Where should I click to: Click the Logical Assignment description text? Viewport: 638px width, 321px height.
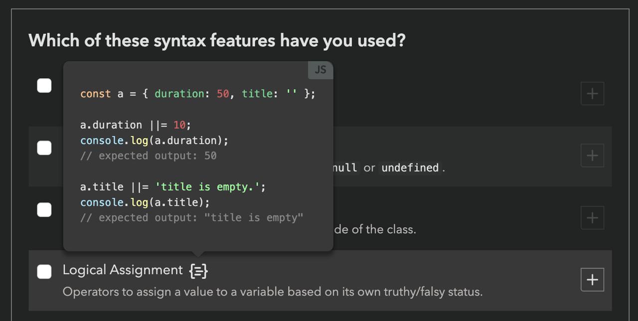(272, 292)
